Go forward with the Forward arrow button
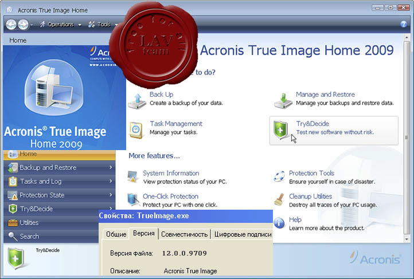Image resolution: width=414 pixels, height=279 pixels. tap(24, 25)
